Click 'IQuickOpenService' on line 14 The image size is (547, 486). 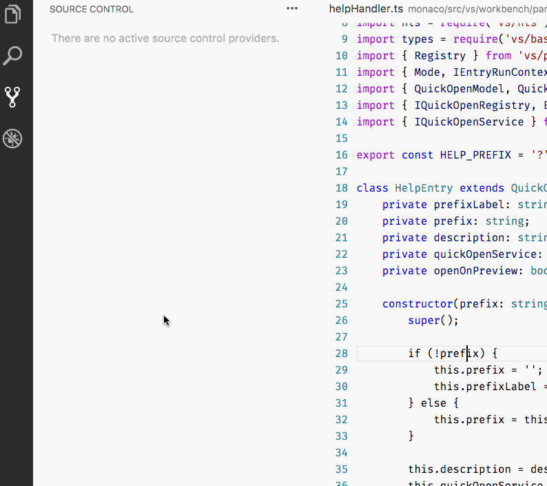coord(469,122)
